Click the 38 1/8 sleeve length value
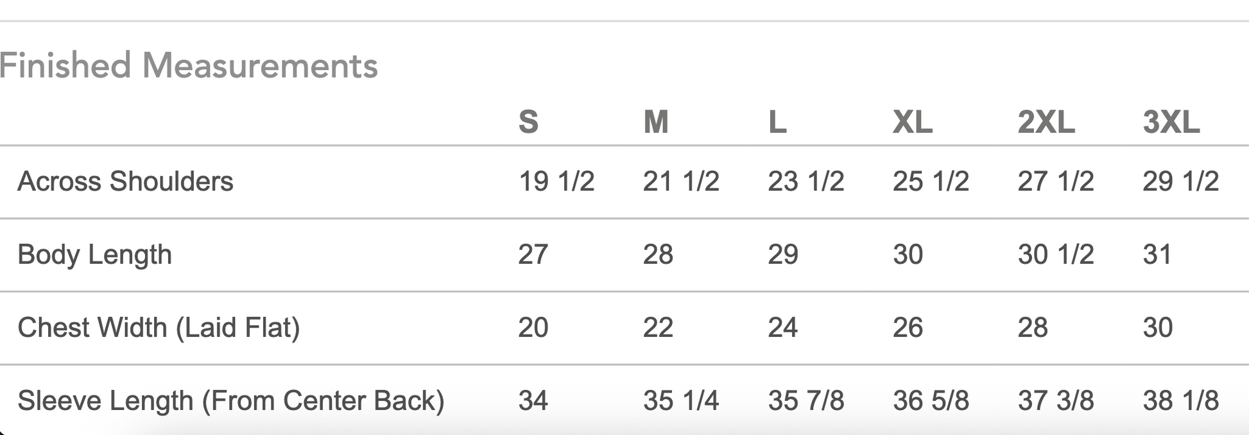Screen dimensions: 1249x435 pyautogui.click(x=1181, y=401)
